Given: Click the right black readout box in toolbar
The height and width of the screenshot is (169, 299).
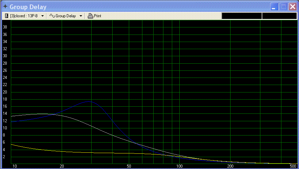Looking at the screenshot, I should click(279, 16).
